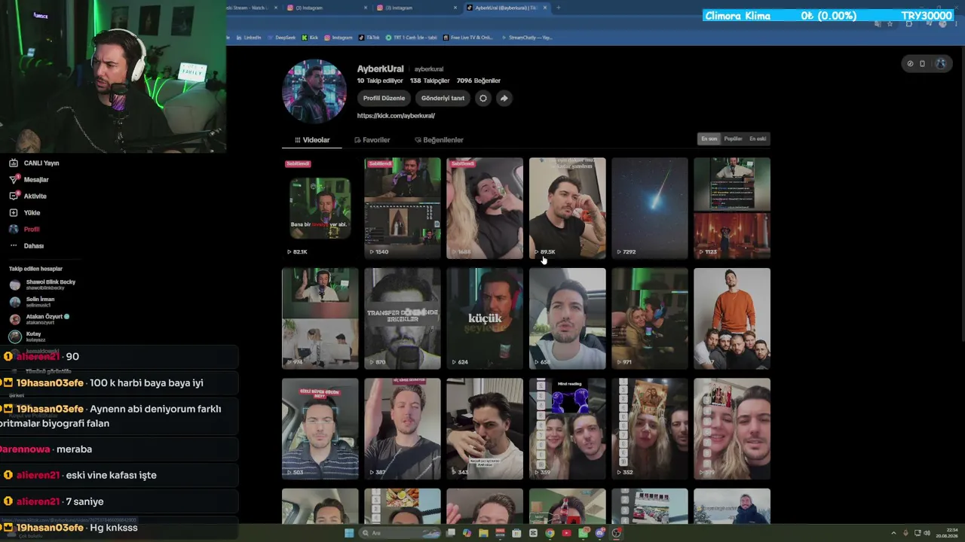This screenshot has height=542, width=965.
Task: Switch to the Beğenilenler tab
Action: tap(439, 140)
